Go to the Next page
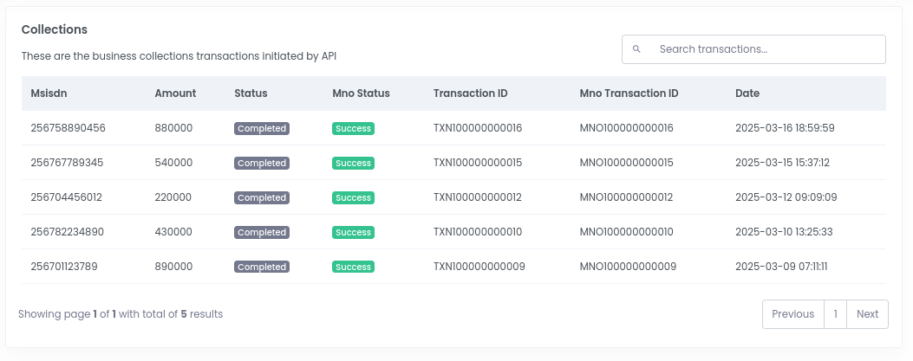 coord(867,314)
